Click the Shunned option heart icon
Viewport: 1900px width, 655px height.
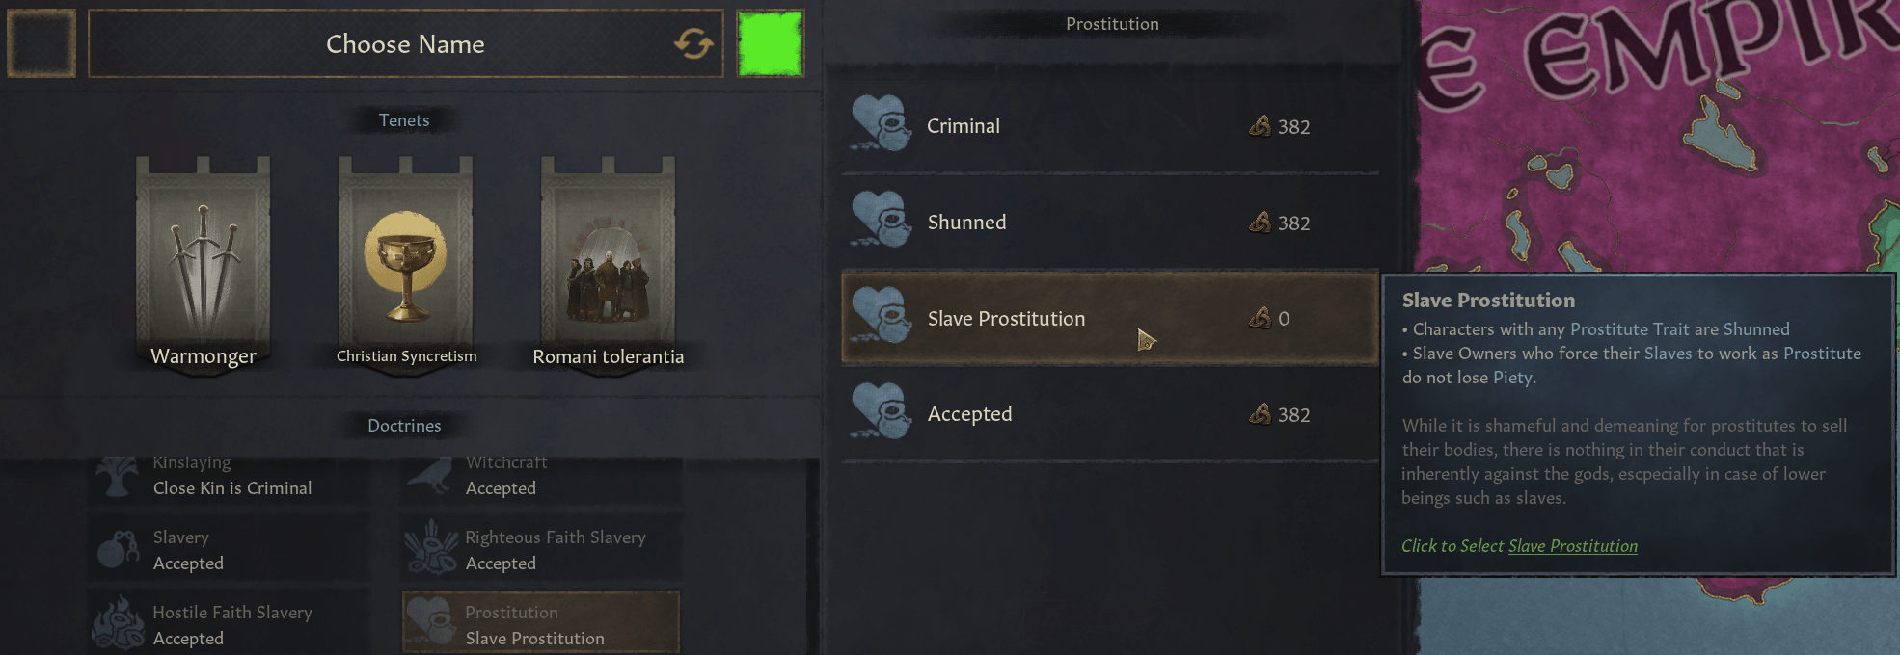[x=881, y=221]
